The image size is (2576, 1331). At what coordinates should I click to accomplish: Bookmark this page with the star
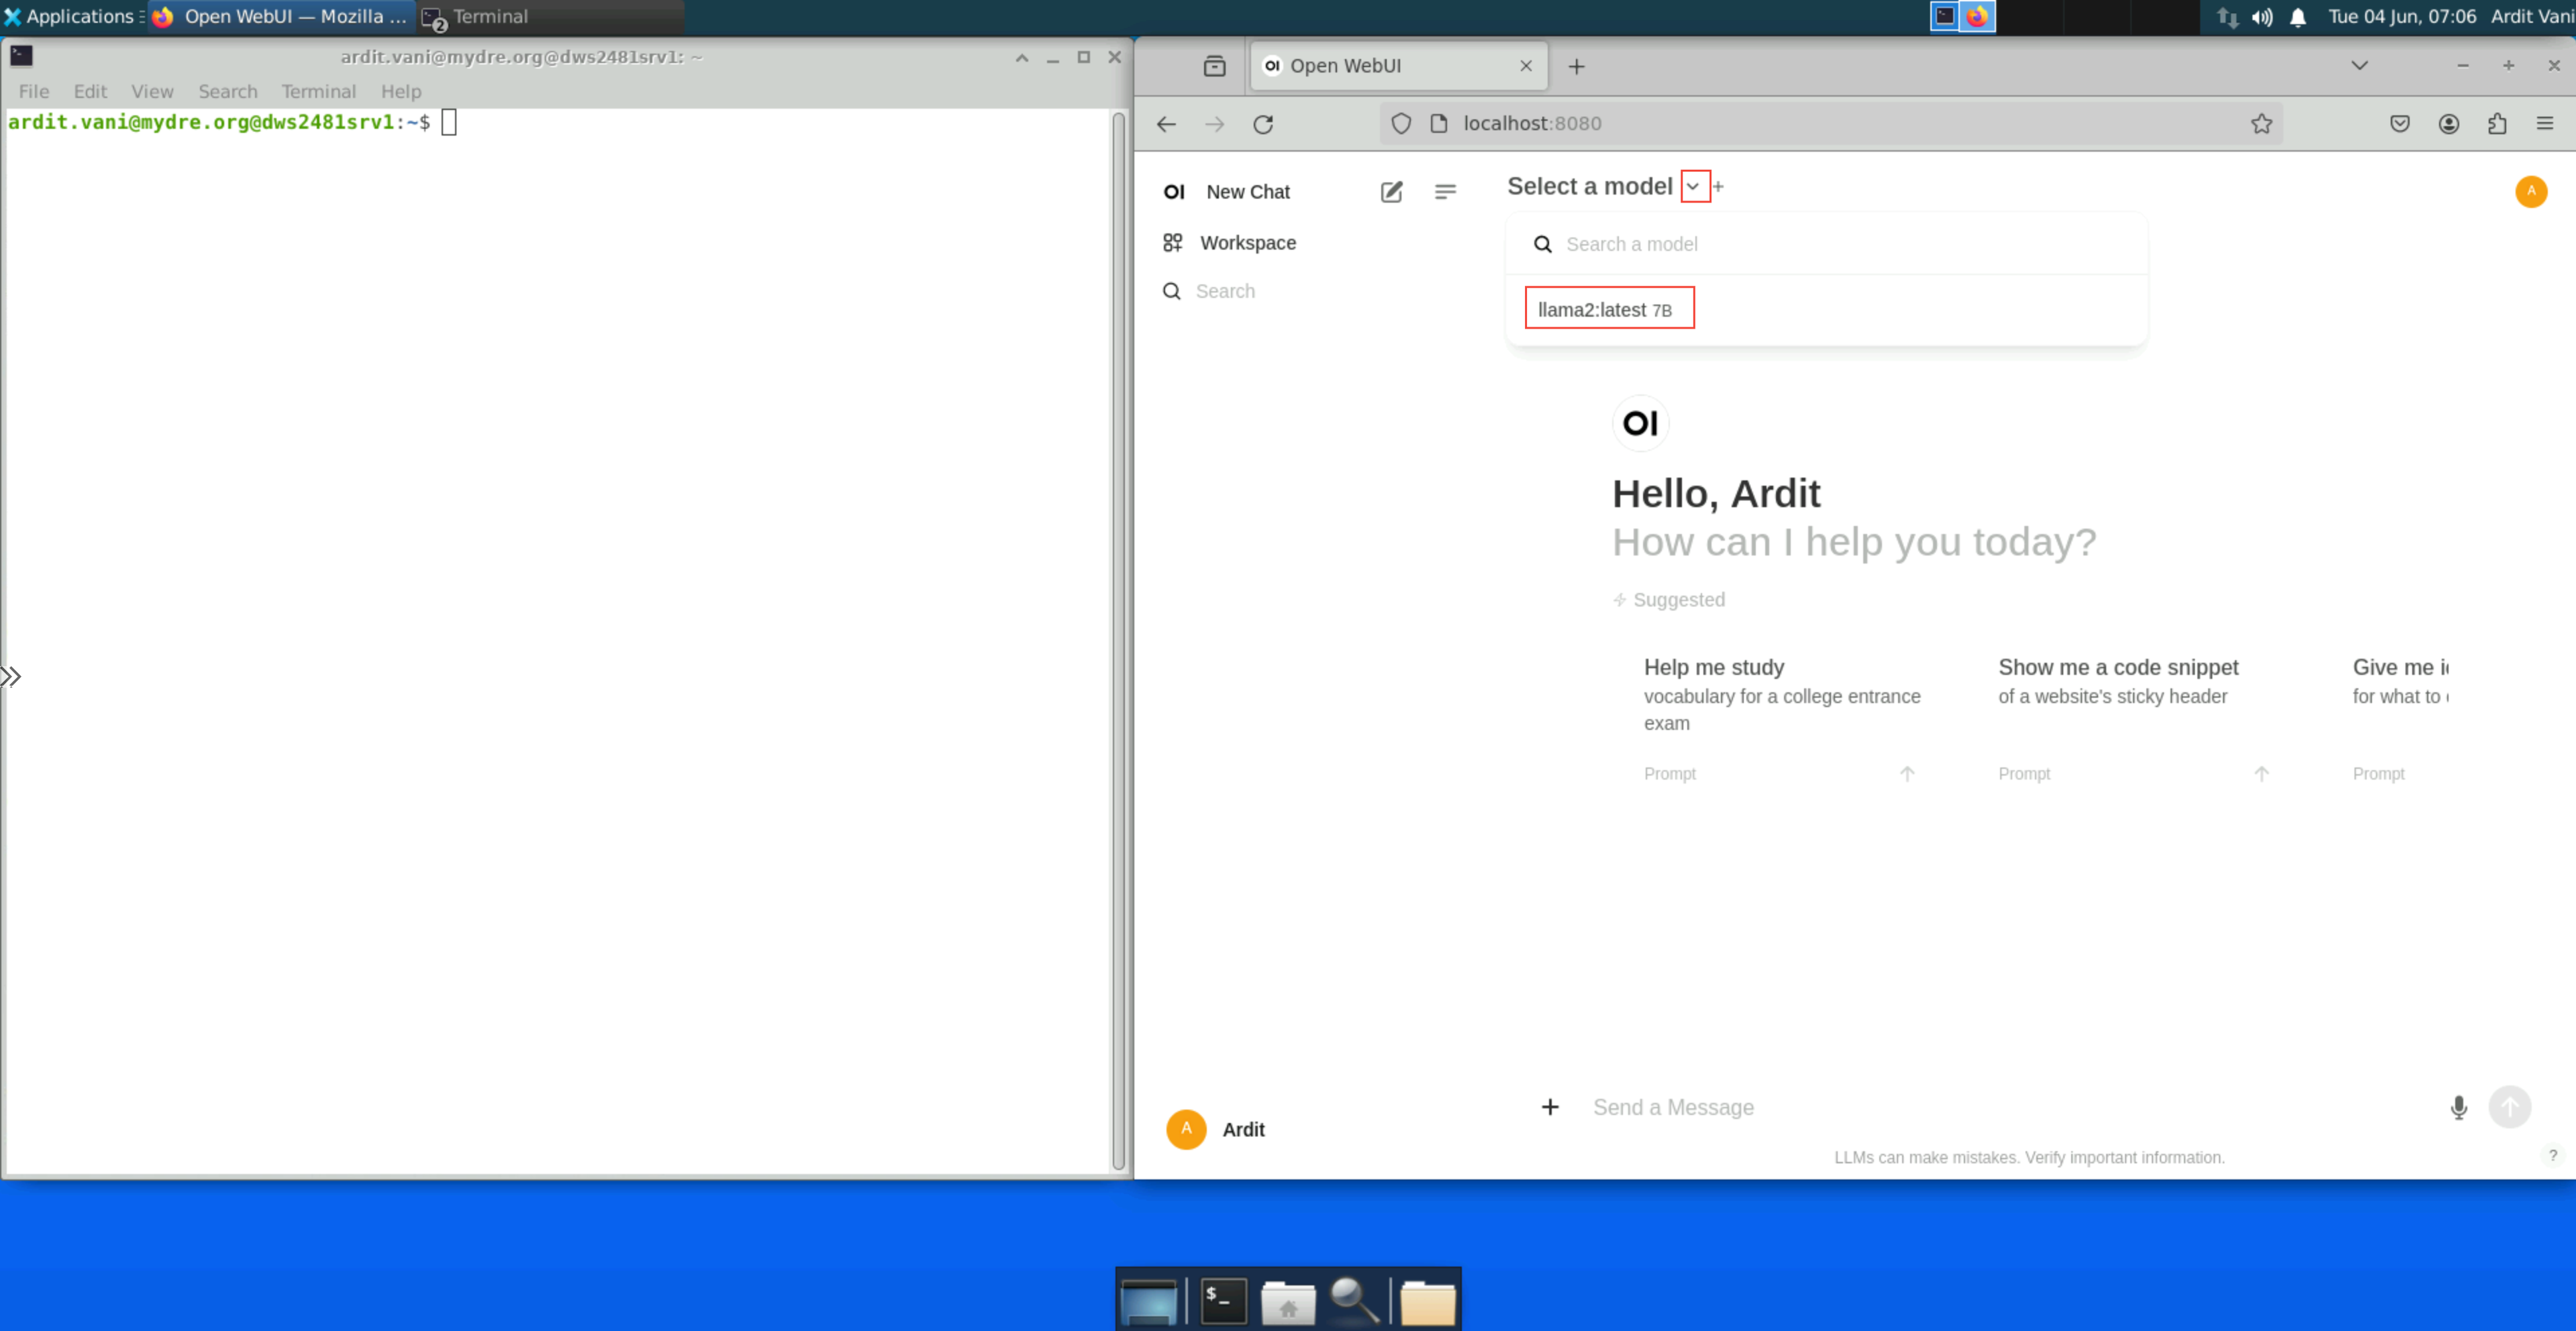tap(2261, 124)
